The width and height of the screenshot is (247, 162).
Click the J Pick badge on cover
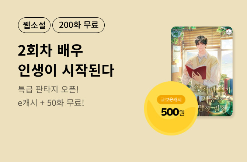[x=229, y=32]
